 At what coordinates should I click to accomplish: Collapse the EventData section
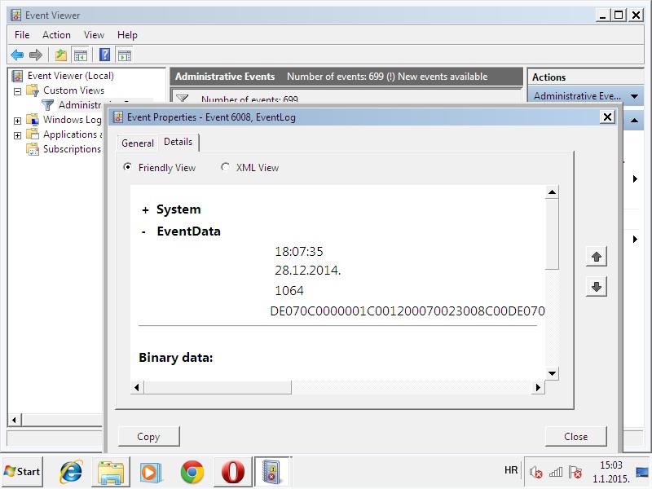[x=143, y=232]
